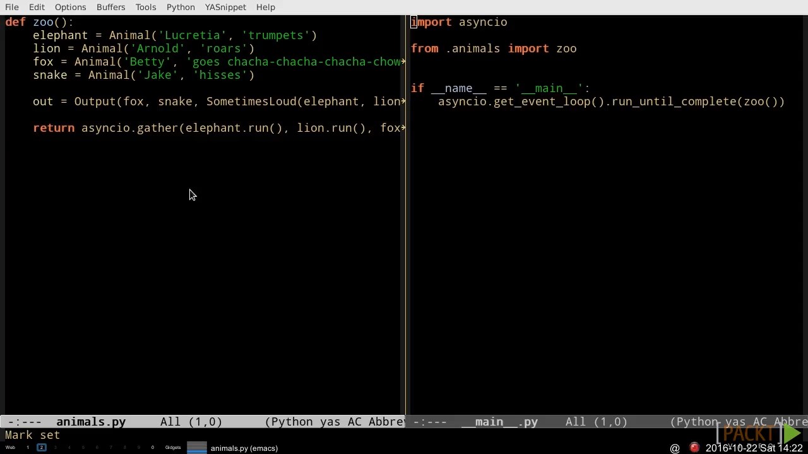Click the date and time clock
This screenshot has height=454, width=808.
coord(754,448)
